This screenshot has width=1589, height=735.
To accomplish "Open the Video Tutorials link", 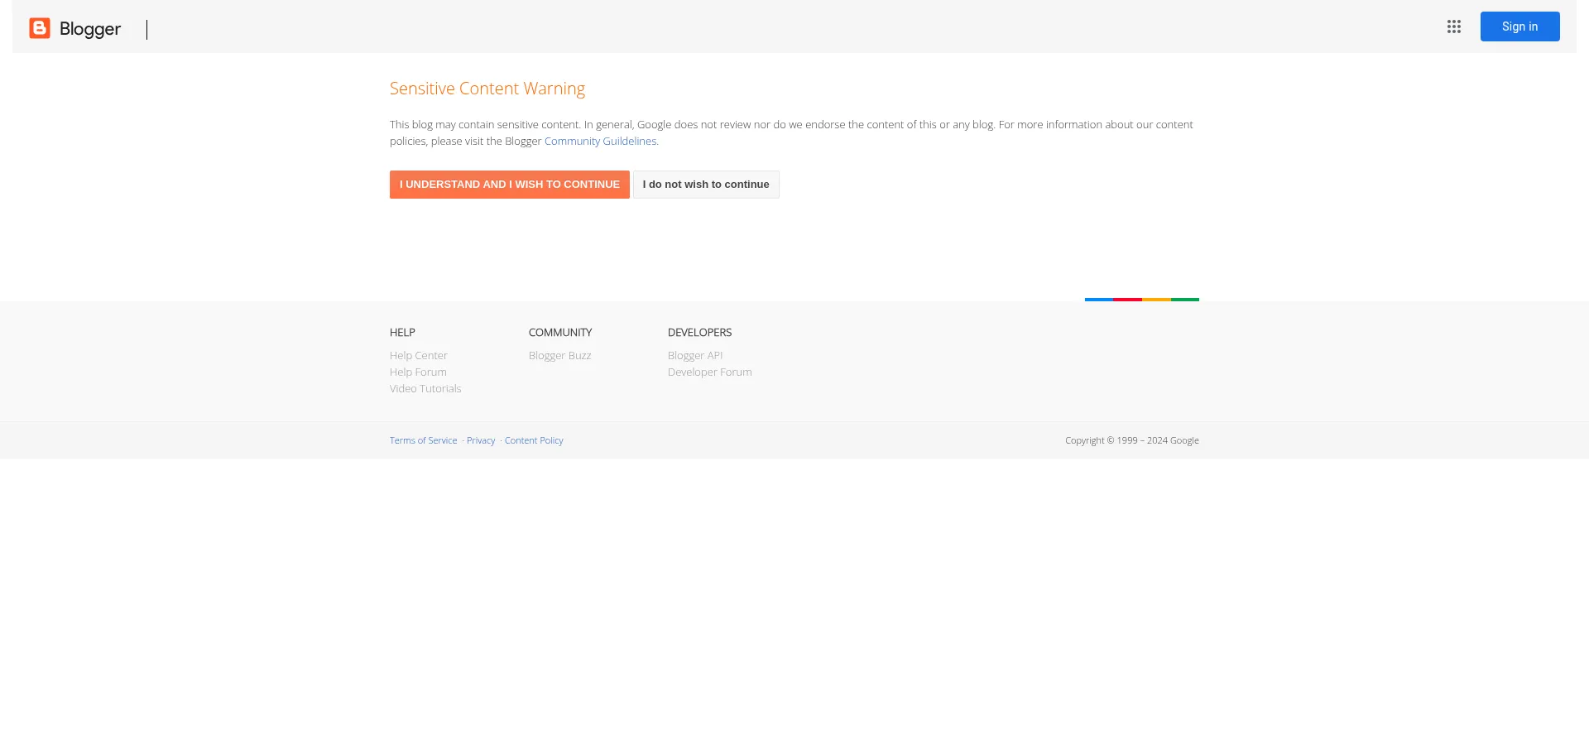I will point(425,389).
